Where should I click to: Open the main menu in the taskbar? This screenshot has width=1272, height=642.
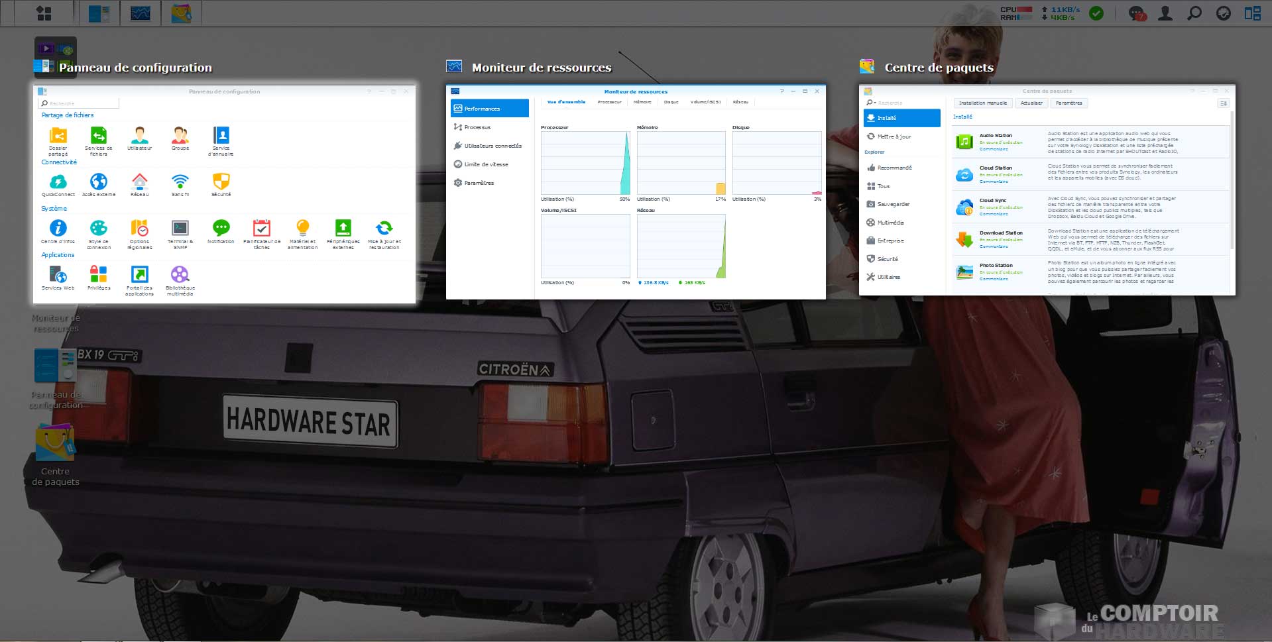tap(44, 13)
